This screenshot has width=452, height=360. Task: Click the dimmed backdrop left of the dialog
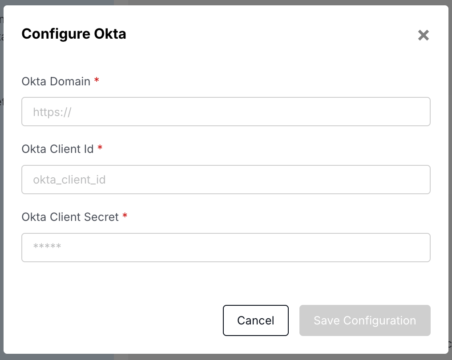point(1,178)
